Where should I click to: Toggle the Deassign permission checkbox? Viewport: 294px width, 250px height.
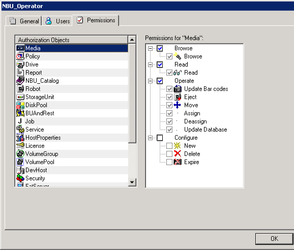(x=169, y=121)
